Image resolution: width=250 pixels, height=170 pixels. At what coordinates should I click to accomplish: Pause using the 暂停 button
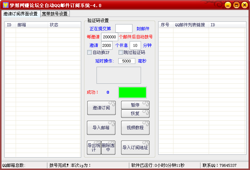pos(135,105)
